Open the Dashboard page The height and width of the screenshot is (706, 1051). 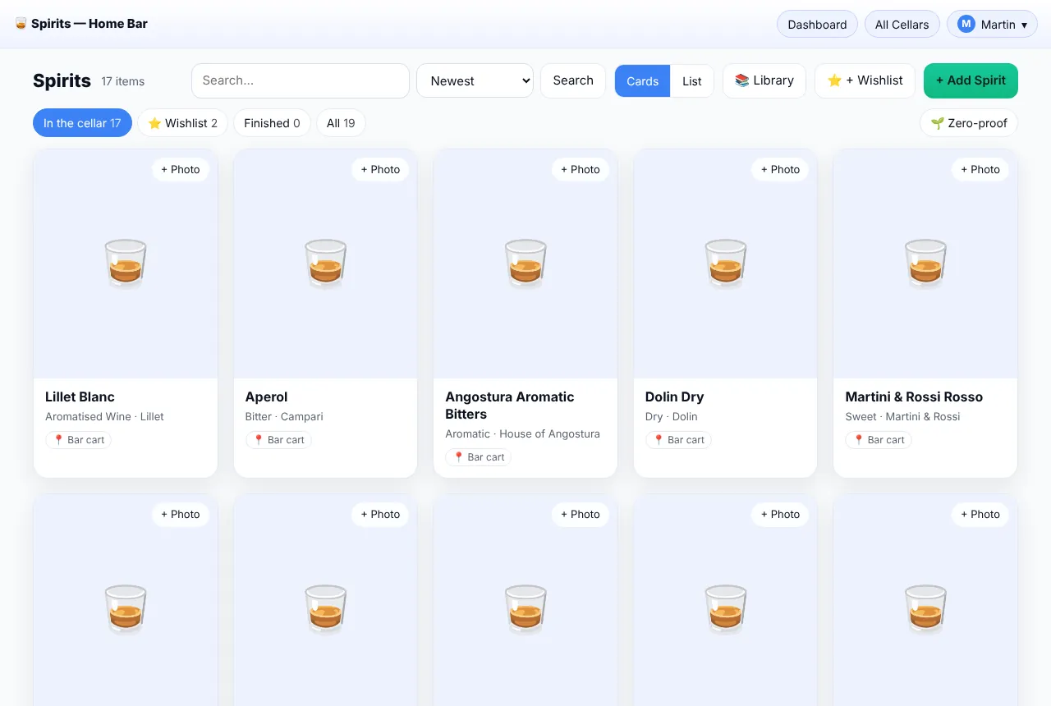point(817,25)
